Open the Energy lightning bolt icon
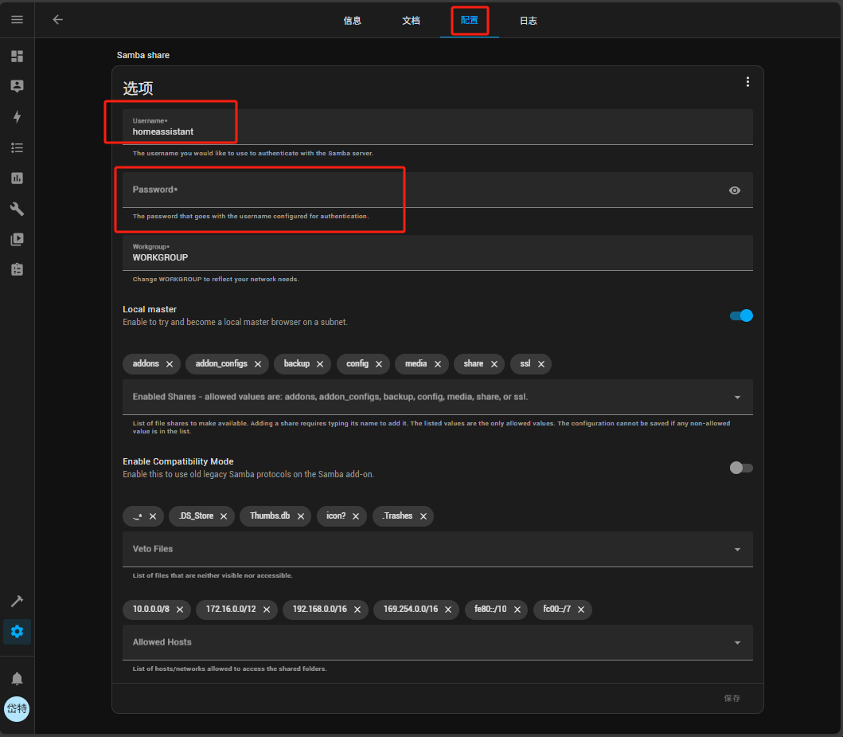The height and width of the screenshot is (737, 843). coord(17,117)
